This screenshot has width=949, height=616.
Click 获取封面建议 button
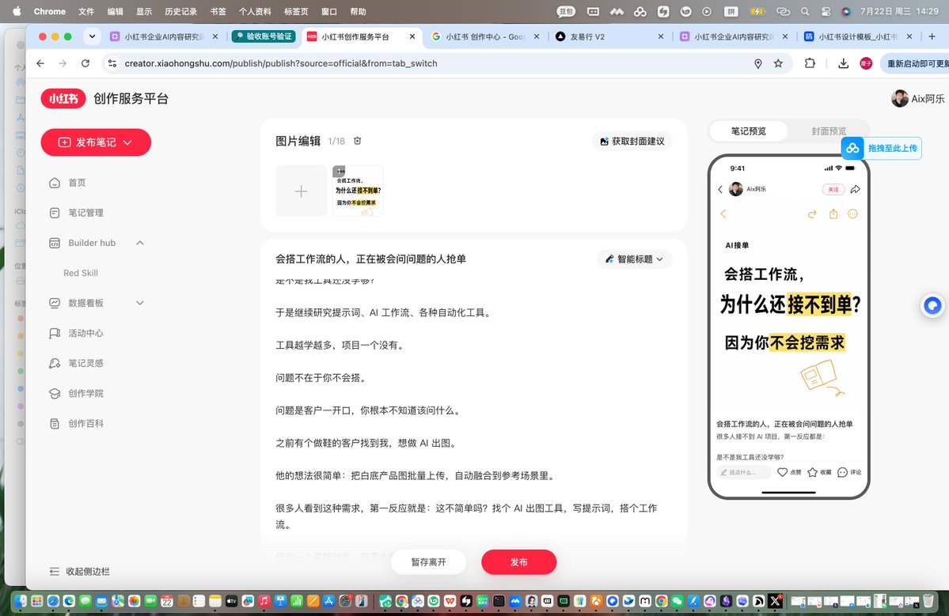[x=632, y=142]
